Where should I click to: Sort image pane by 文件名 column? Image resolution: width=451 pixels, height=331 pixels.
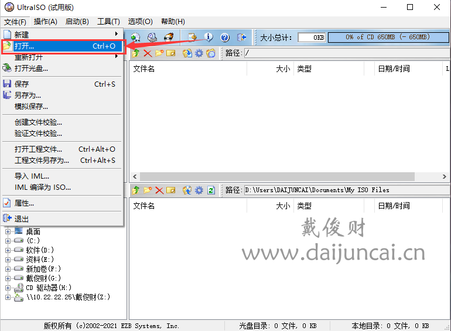point(189,69)
